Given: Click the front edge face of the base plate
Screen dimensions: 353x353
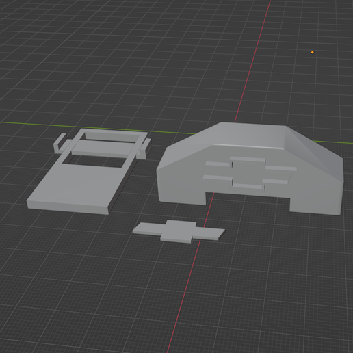Looking at the screenshot, I should coord(68,207).
